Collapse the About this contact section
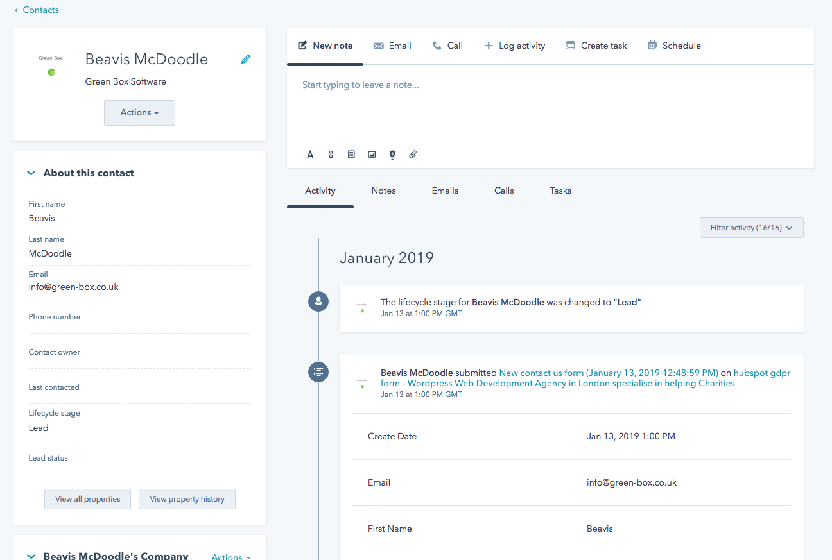 (x=31, y=173)
